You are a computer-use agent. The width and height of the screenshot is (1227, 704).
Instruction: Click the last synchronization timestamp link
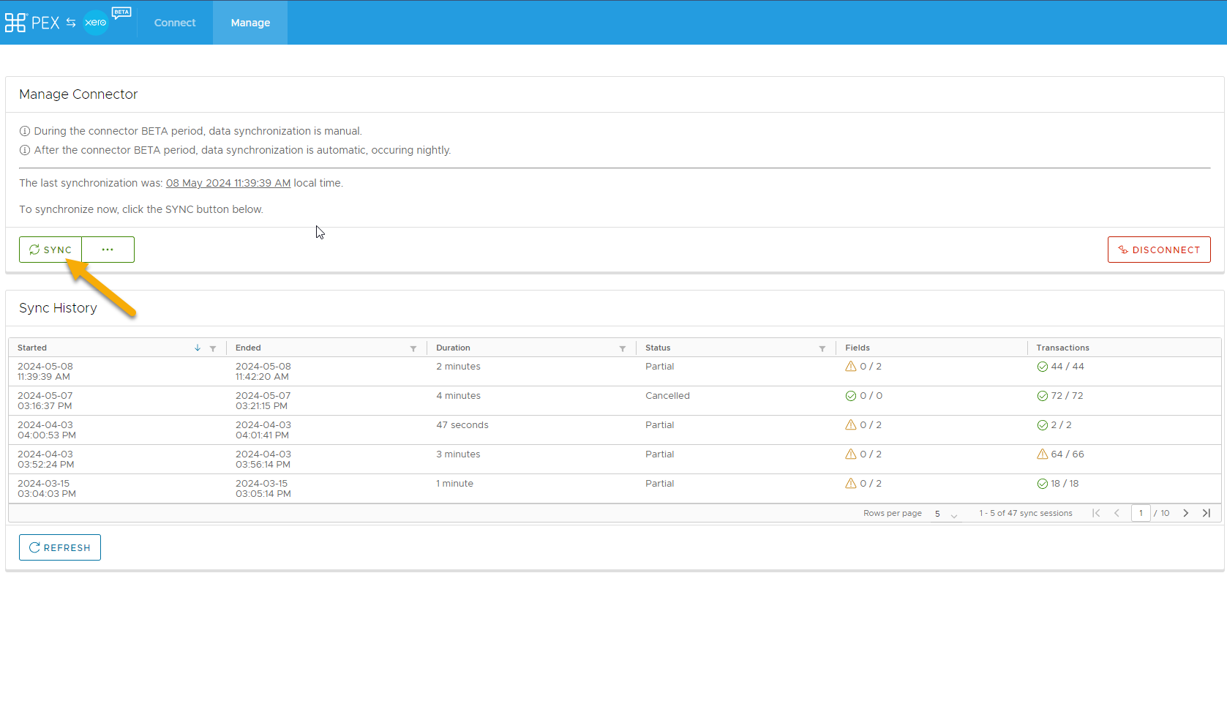tap(228, 183)
